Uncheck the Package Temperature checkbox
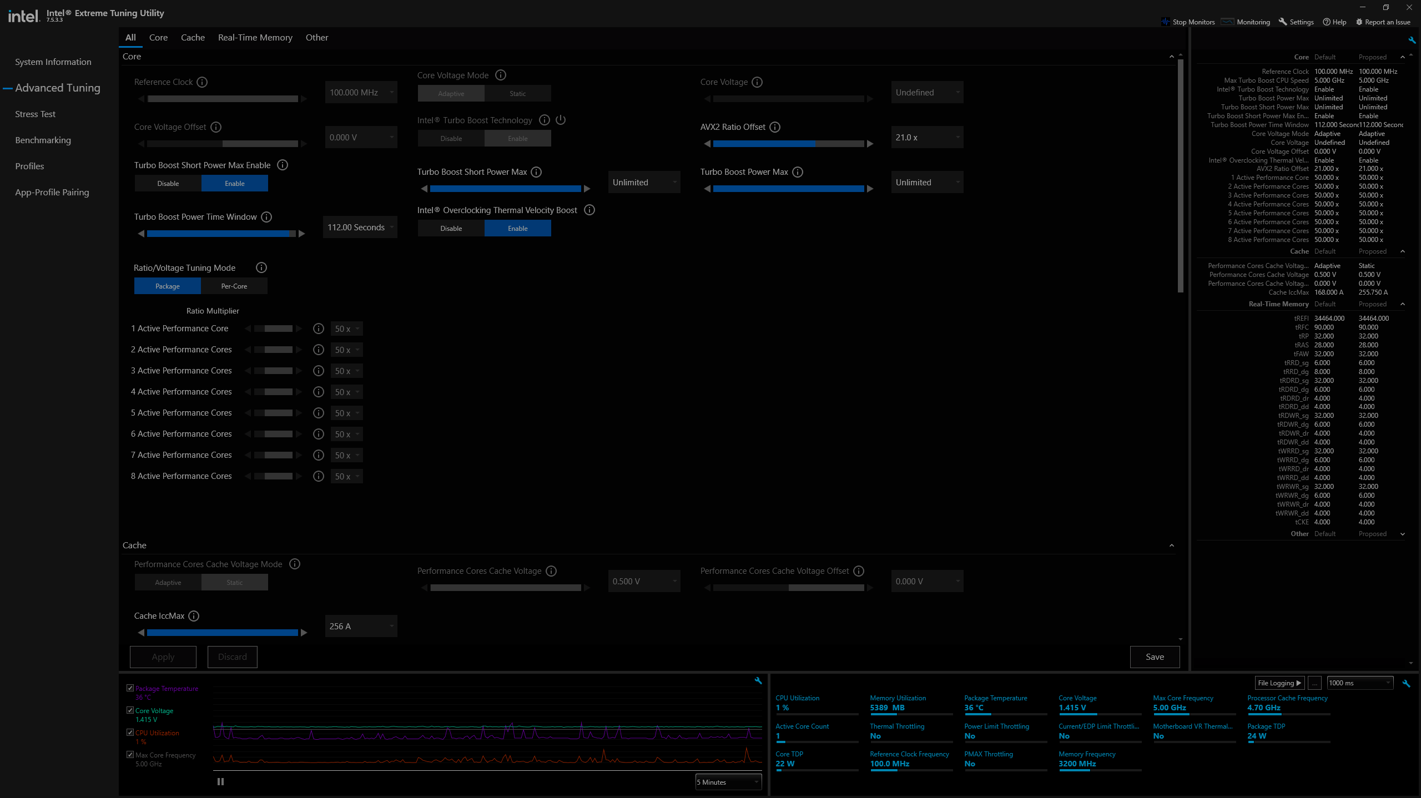1421x798 pixels. pos(130,688)
